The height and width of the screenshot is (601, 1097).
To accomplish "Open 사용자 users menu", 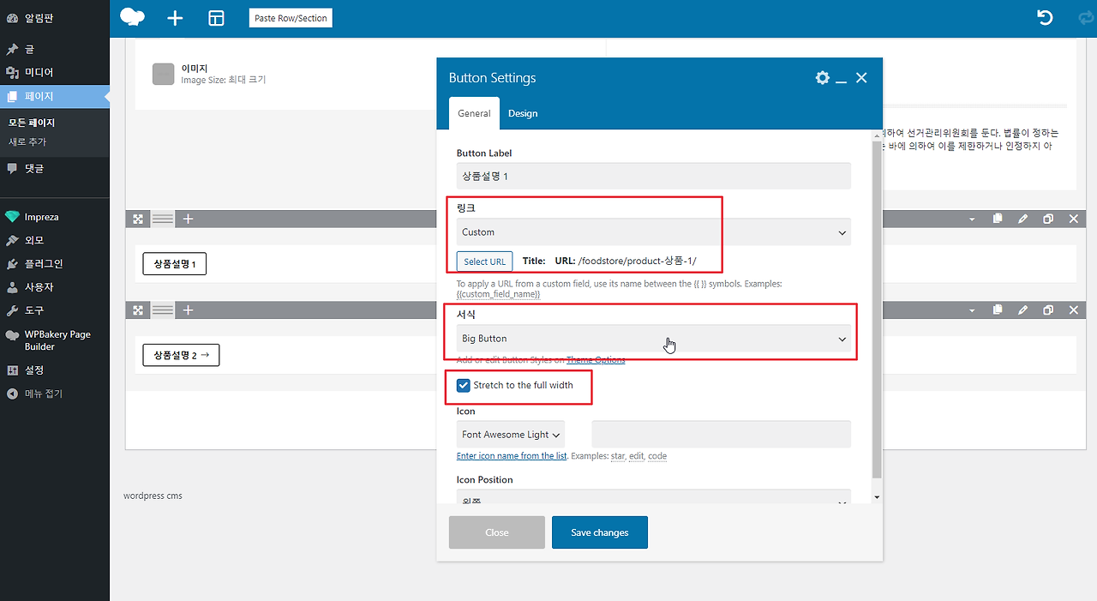I will pos(55,287).
